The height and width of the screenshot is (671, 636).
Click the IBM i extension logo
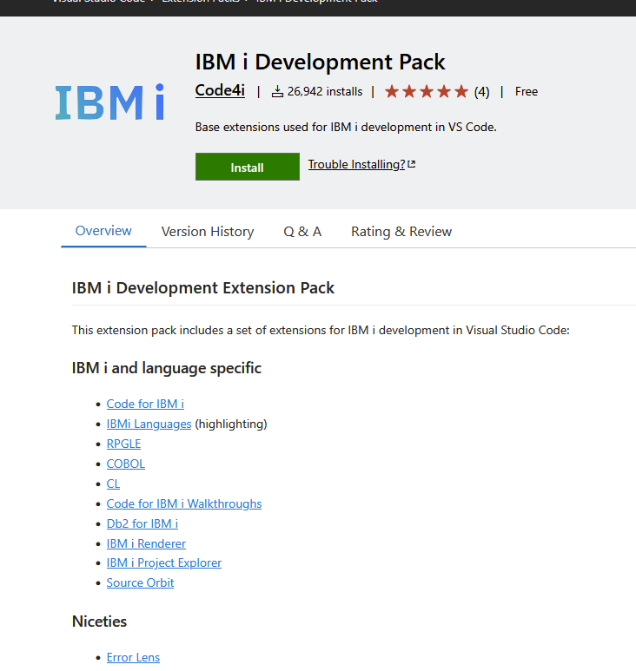109,102
